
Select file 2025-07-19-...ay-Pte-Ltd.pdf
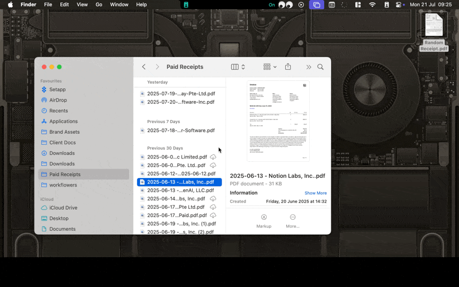coord(180,94)
